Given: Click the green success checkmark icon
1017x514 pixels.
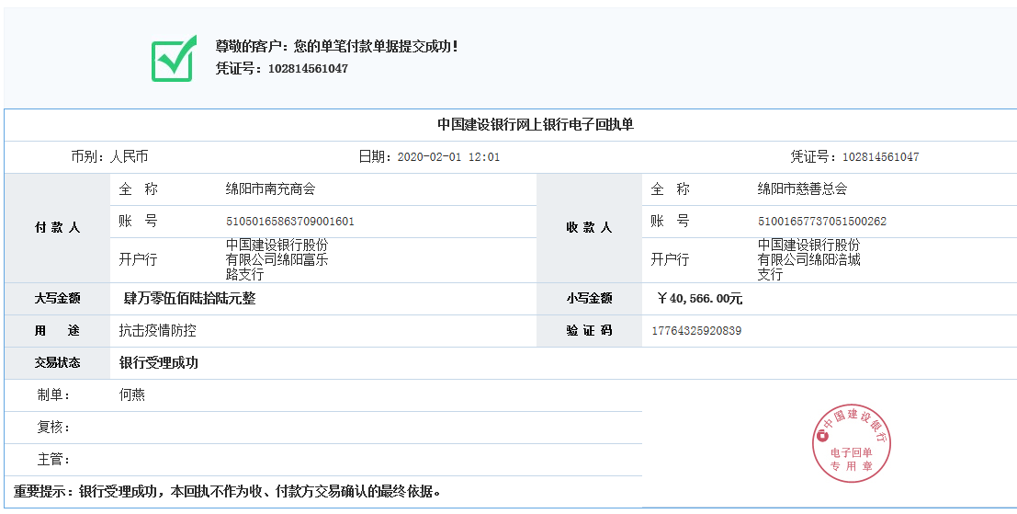Looking at the screenshot, I should click(x=174, y=59).
